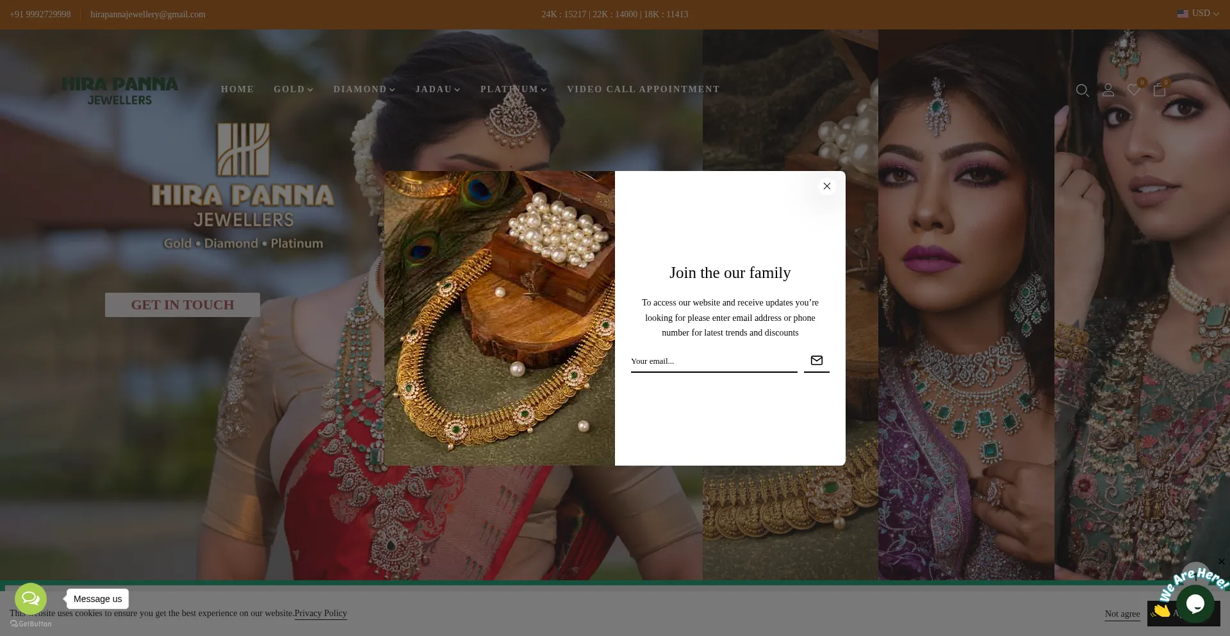Open the shopping bag cart icon
The height and width of the screenshot is (636, 1230).
1160,90
